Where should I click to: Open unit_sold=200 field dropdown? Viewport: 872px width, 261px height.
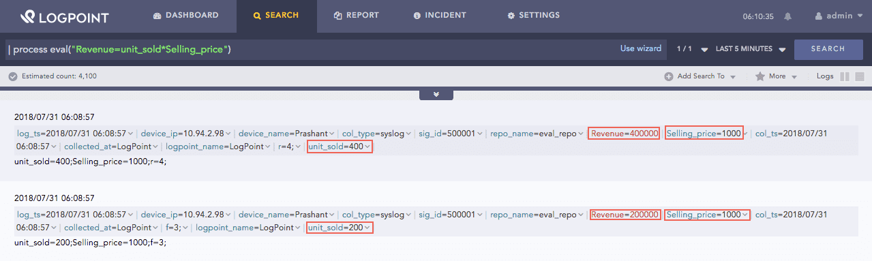click(x=367, y=228)
